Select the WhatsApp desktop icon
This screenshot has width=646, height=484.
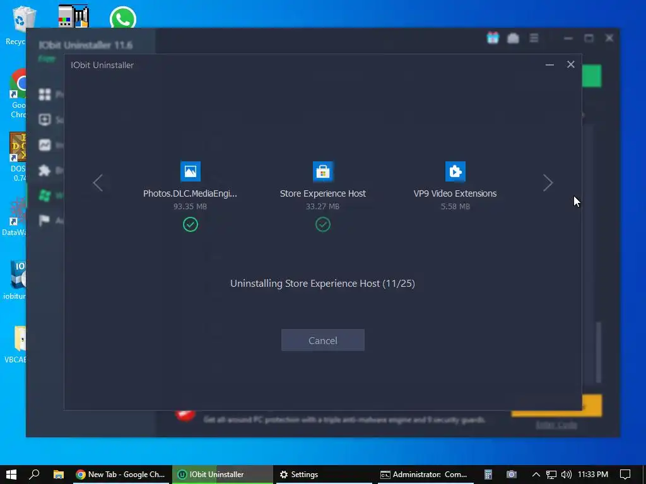coord(123,17)
